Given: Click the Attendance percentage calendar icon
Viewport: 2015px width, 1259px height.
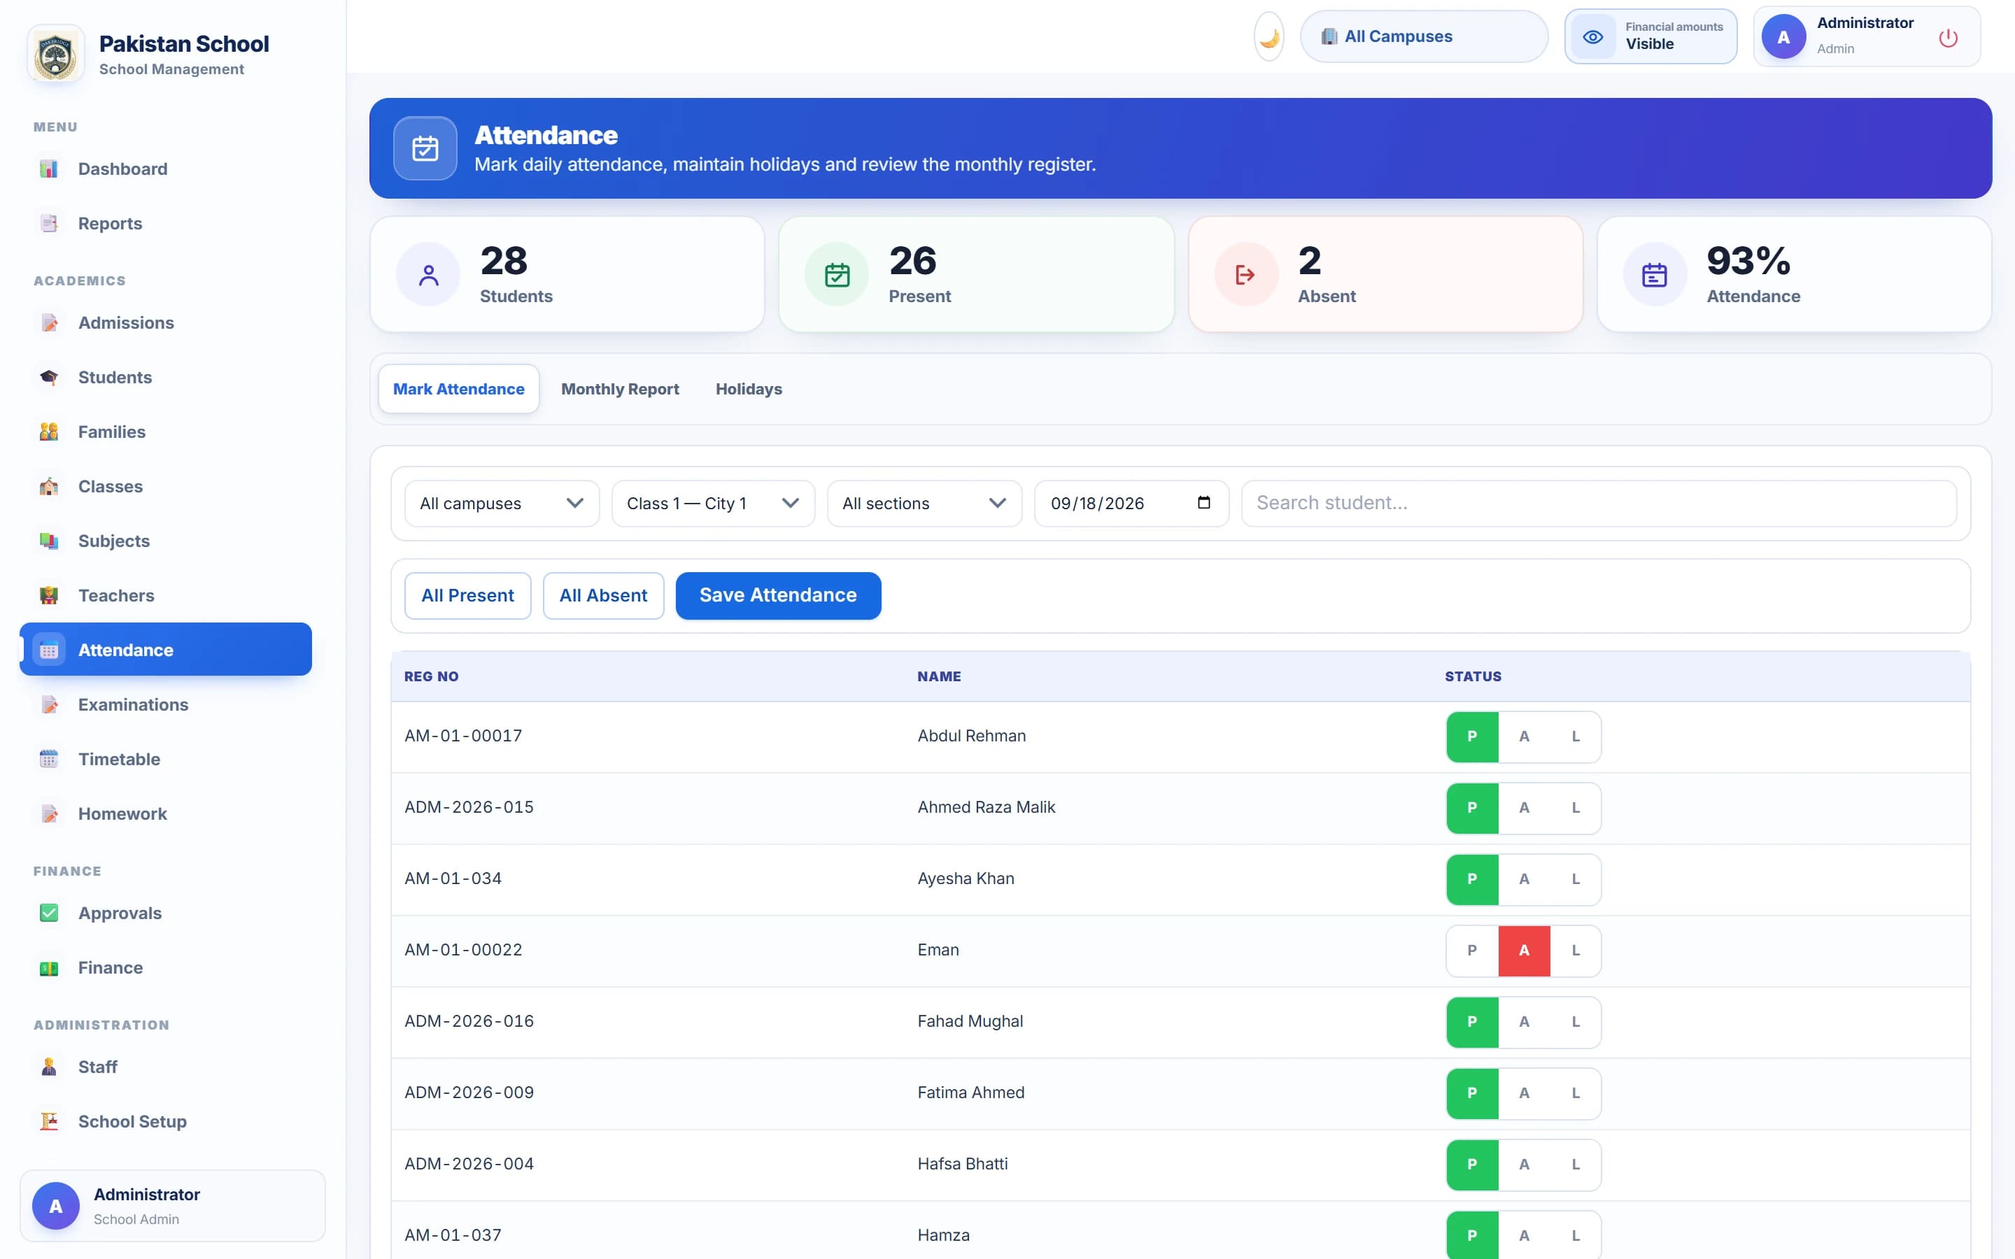Looking at the screenshot, I should point(1655,275).
